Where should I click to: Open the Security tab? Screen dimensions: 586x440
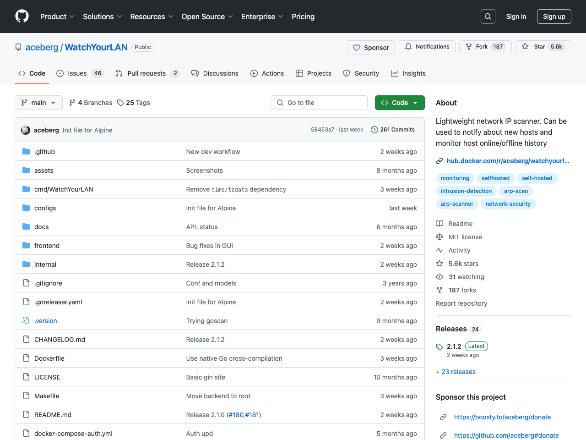click(361, 73)
